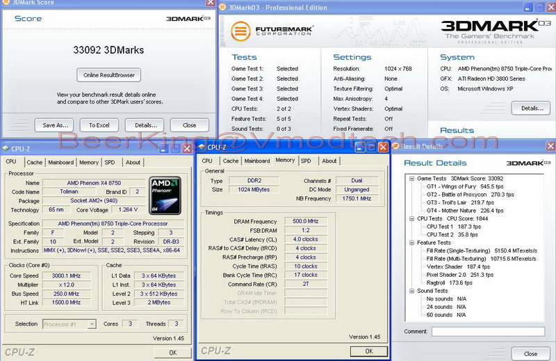556x361 pixels.
Task: Select the CPU tab in left CPU-Z window
Action: pos(11,161)
